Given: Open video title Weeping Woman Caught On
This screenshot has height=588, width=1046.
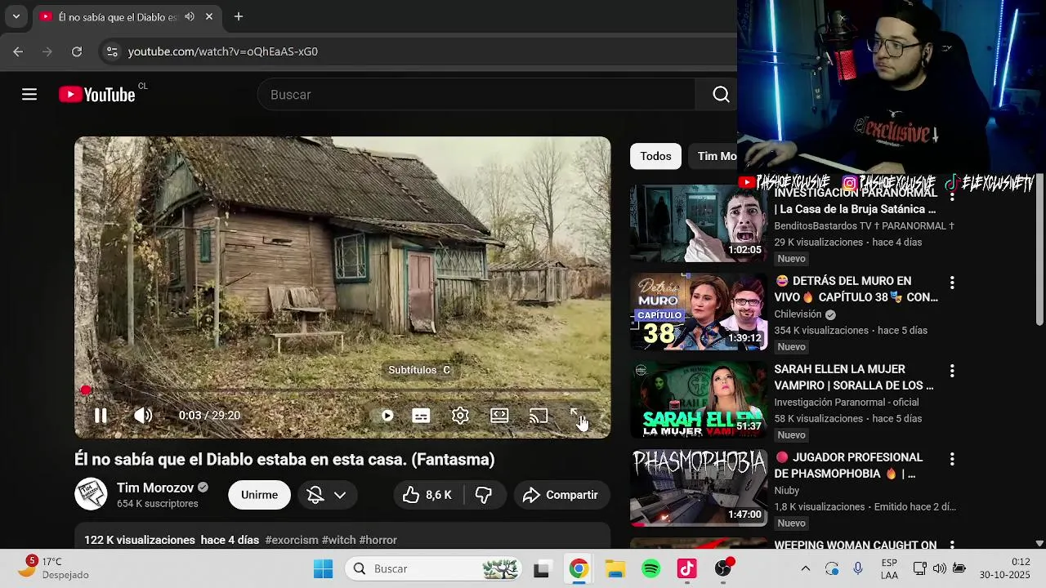Looking at the screenshot, I should [x=856, y=545].
